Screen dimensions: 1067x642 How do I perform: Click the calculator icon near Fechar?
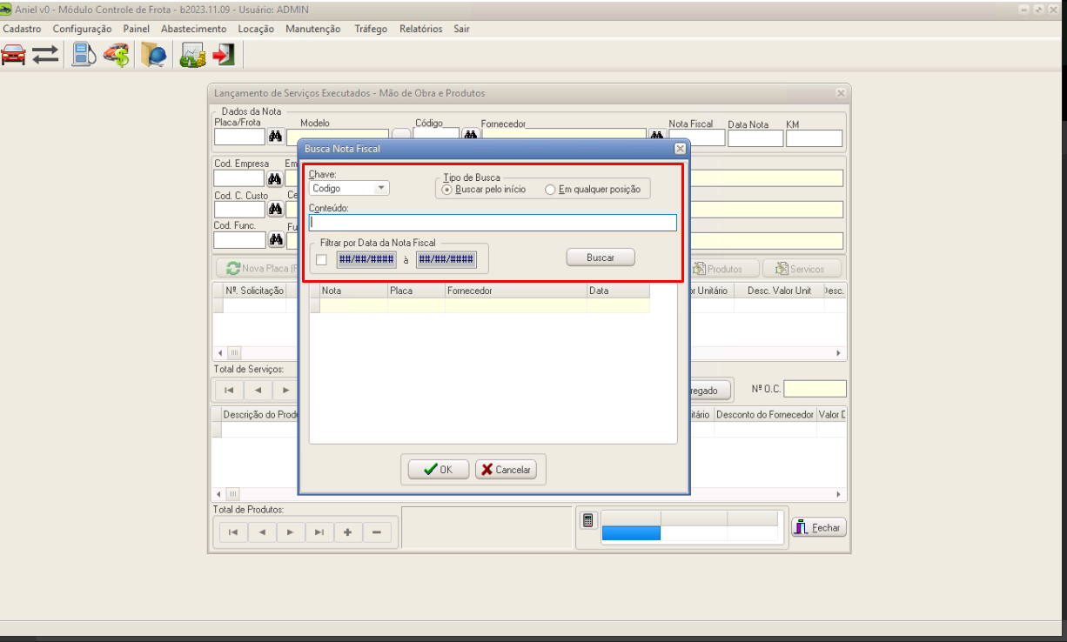pos(588,520)
